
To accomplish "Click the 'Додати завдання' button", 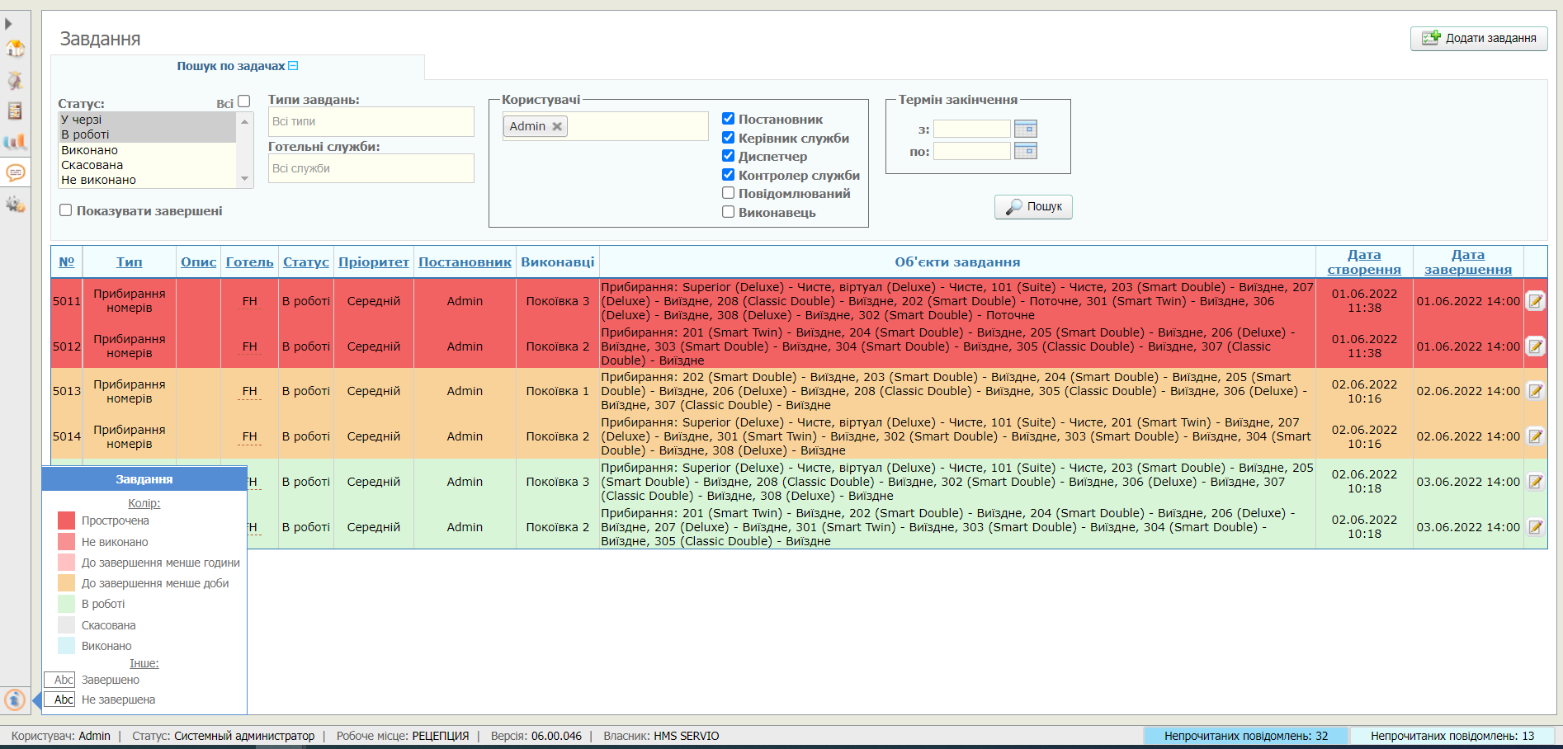I will (x=1479, y=38).
